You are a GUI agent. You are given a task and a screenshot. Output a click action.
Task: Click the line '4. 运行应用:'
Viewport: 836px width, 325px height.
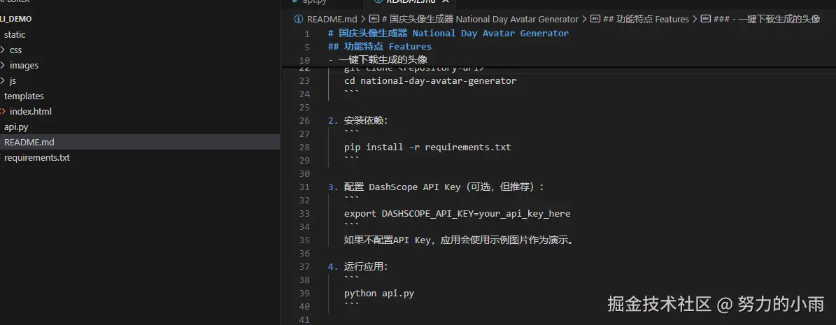click(x=358, y=266)
